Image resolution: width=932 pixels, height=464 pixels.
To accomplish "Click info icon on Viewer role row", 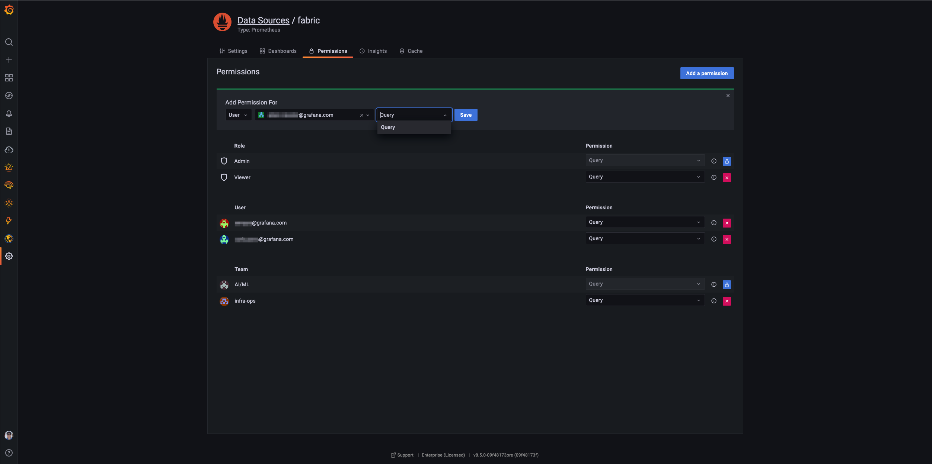I will pyautogui.click(x=714, y=177).
